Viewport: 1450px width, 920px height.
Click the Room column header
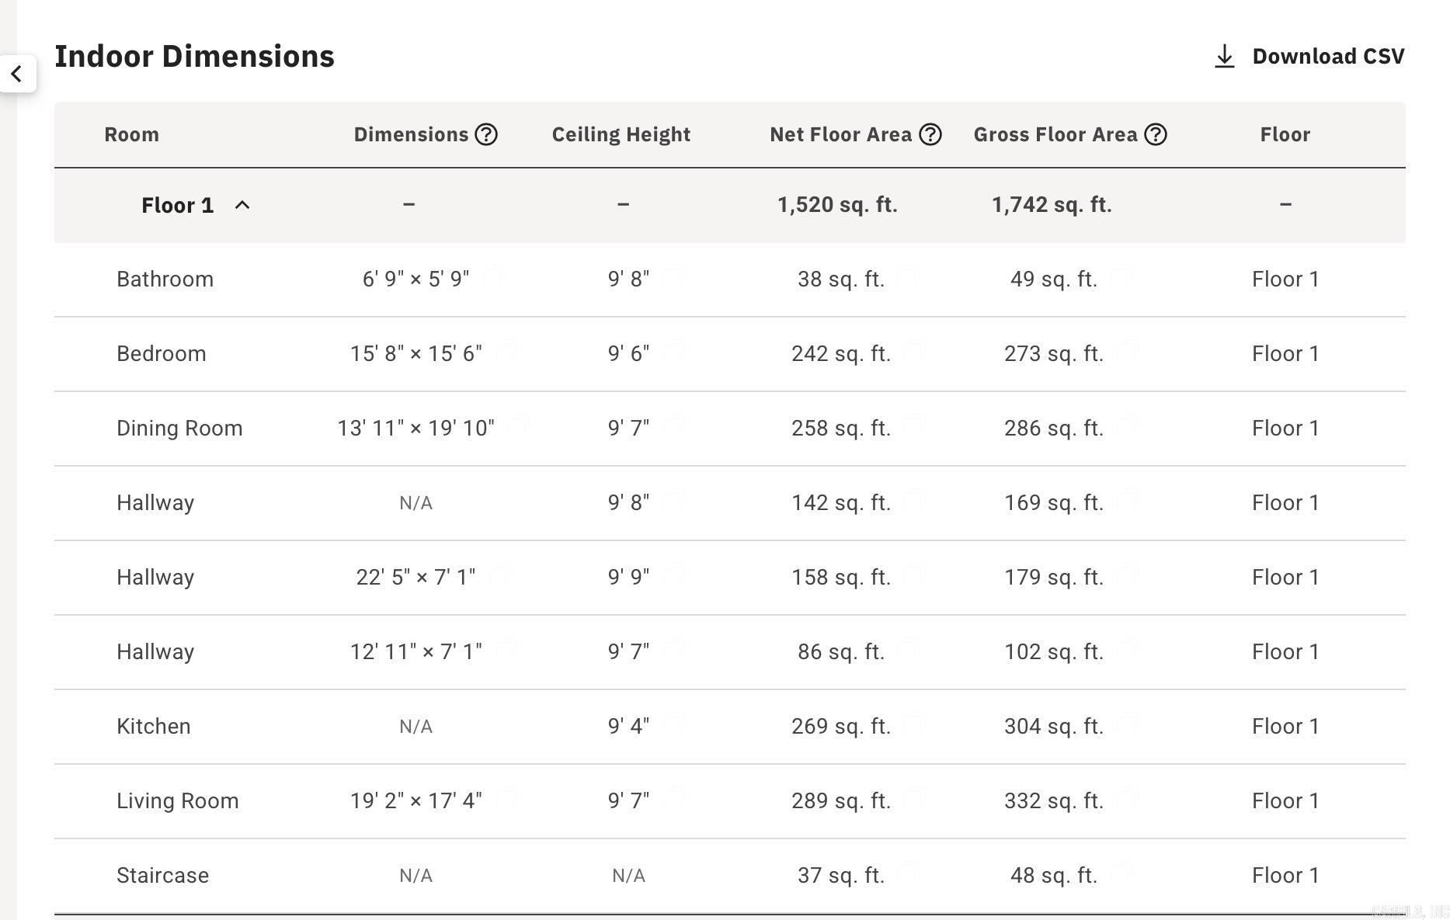click(131, 134)
